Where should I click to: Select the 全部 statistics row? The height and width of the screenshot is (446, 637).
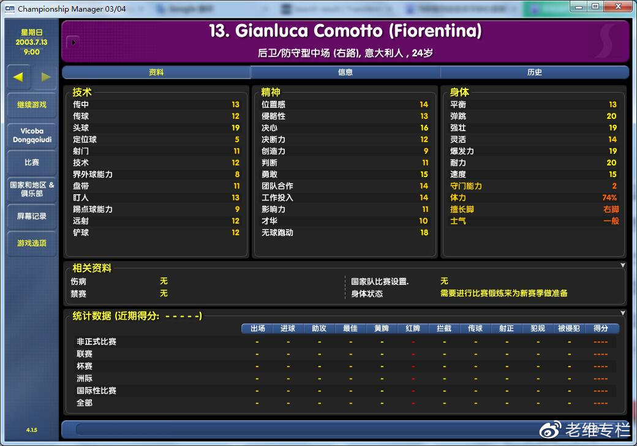345,403
